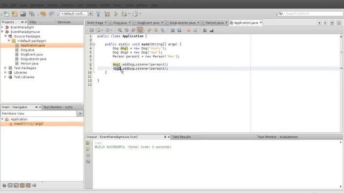Viewport: 344px width, 193px height.
Task: Click the red Start Macro Recording icon
Action: (x=189, y=31)
